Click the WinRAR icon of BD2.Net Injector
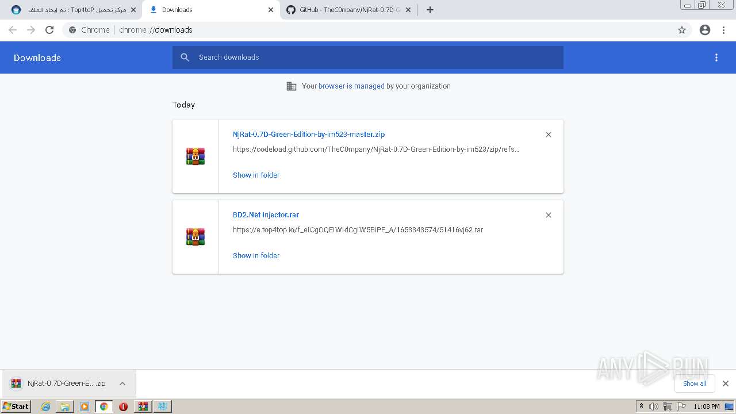This screenshot has width=736, height=414. (x=195, y=237)
